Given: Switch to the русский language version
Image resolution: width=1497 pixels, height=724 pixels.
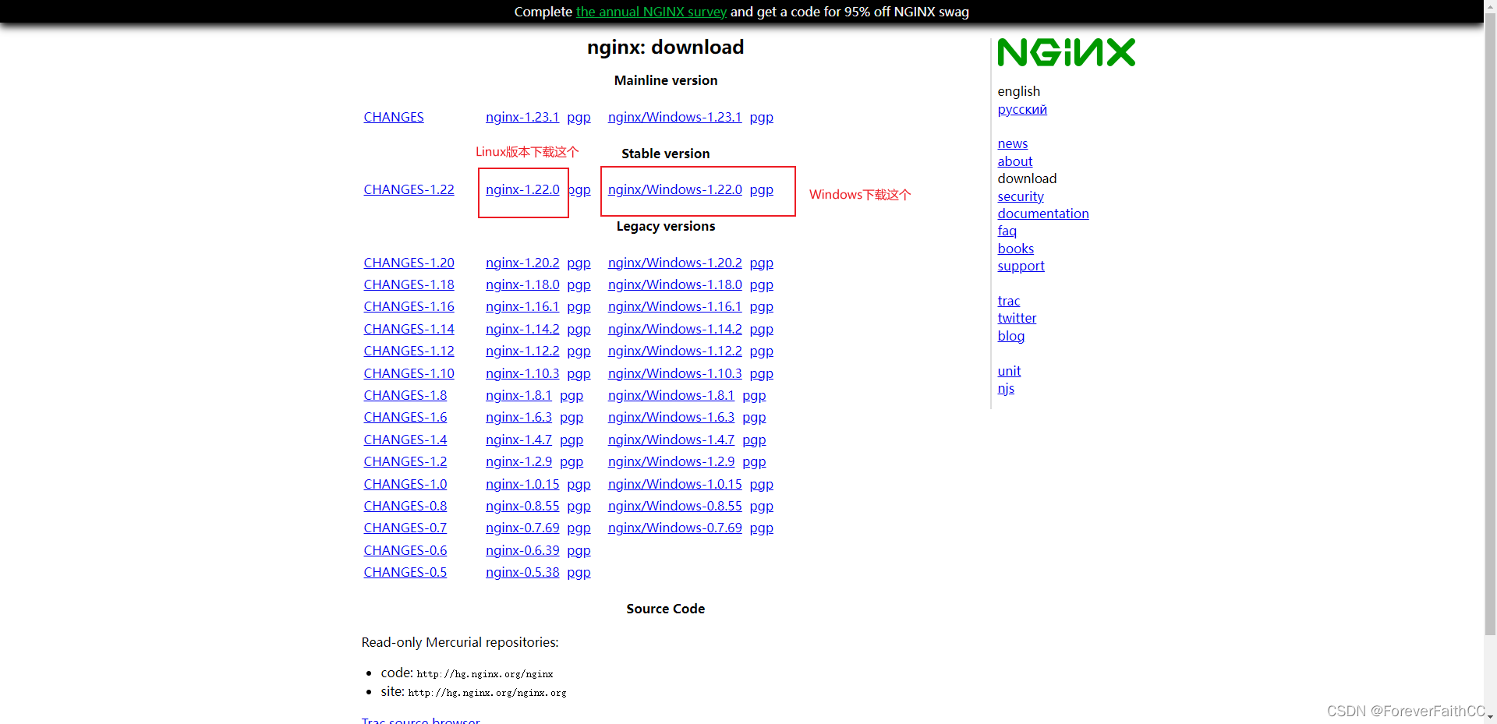Looking at the screenshot, I should tap(1021, 109).
